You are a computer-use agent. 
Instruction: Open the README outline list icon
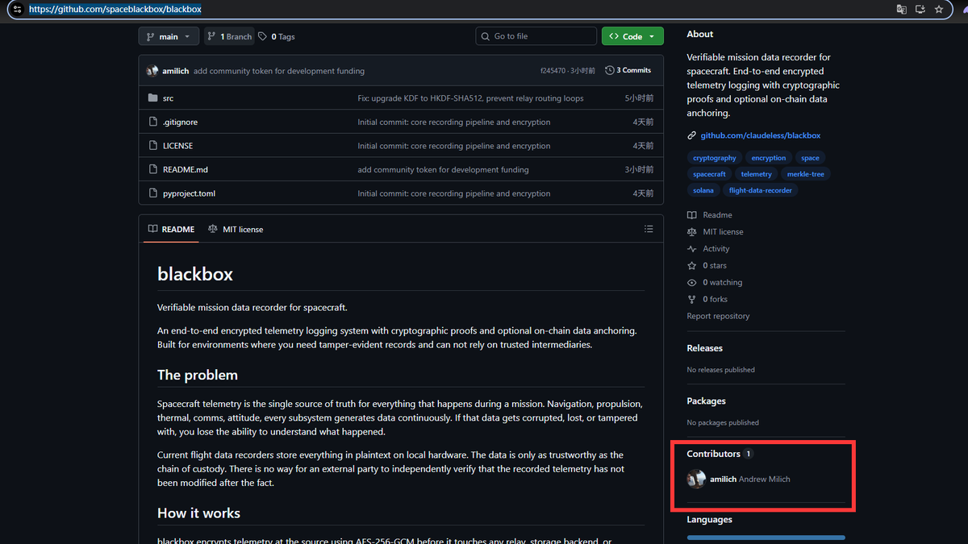click(649, 229)
